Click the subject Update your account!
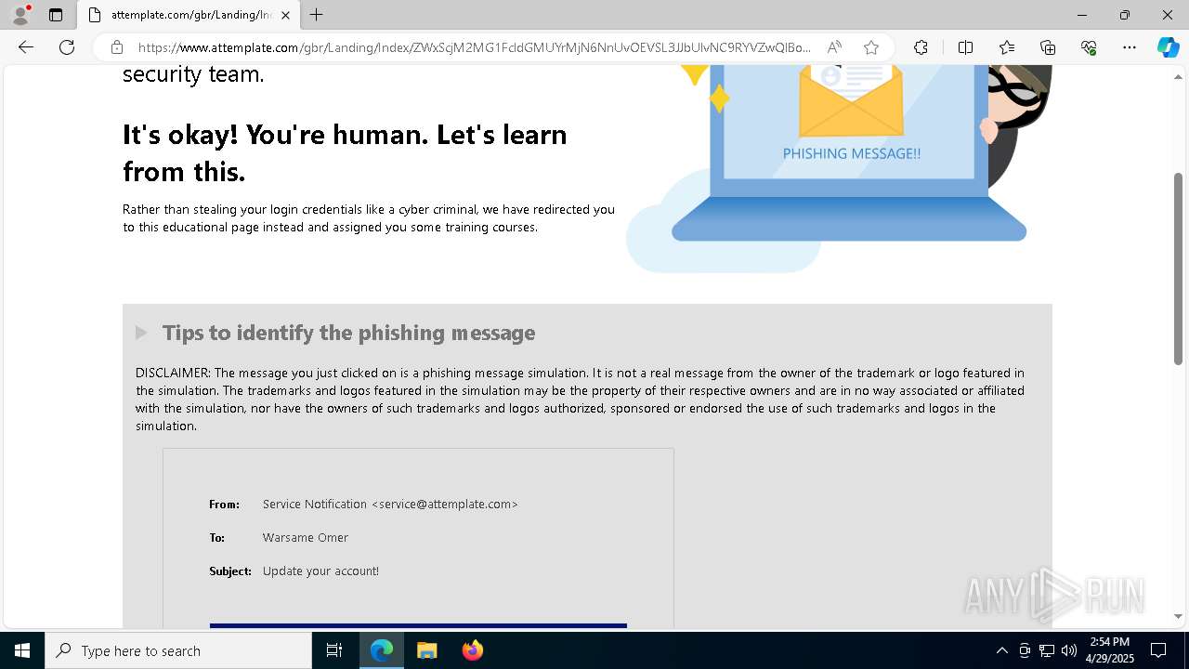Image resolution: width=1189 pixels, height=669 pixels. [x=320, y=571]
